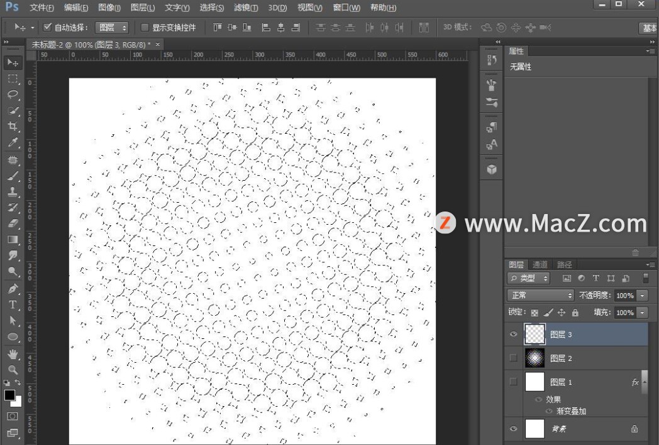Open the 选择 menu
Viewport: 659px width, 445px height.
pos(211,8)
